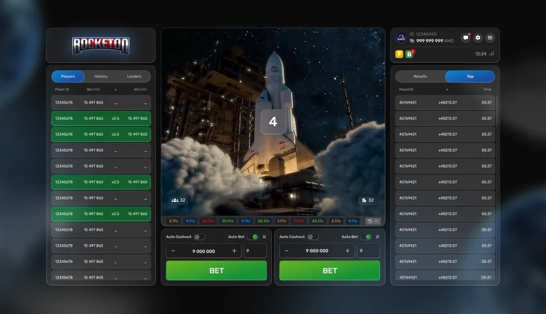Click the countdown number 4 on the rocket
The image size is (546, 314).
point(273,122)
